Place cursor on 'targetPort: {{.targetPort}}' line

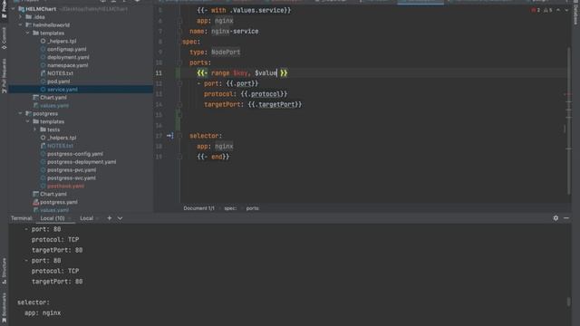coord(253,105)
